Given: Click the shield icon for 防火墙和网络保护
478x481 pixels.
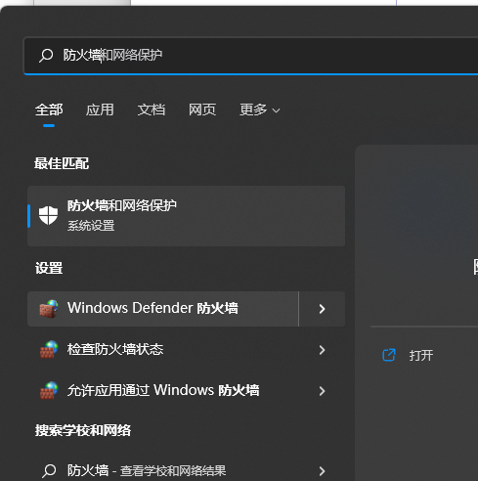Looking at the screenshot, I should (48, 215).
